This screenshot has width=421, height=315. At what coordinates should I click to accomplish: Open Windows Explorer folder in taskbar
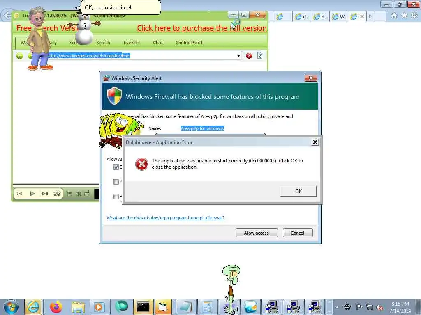[x=78, y=307]
